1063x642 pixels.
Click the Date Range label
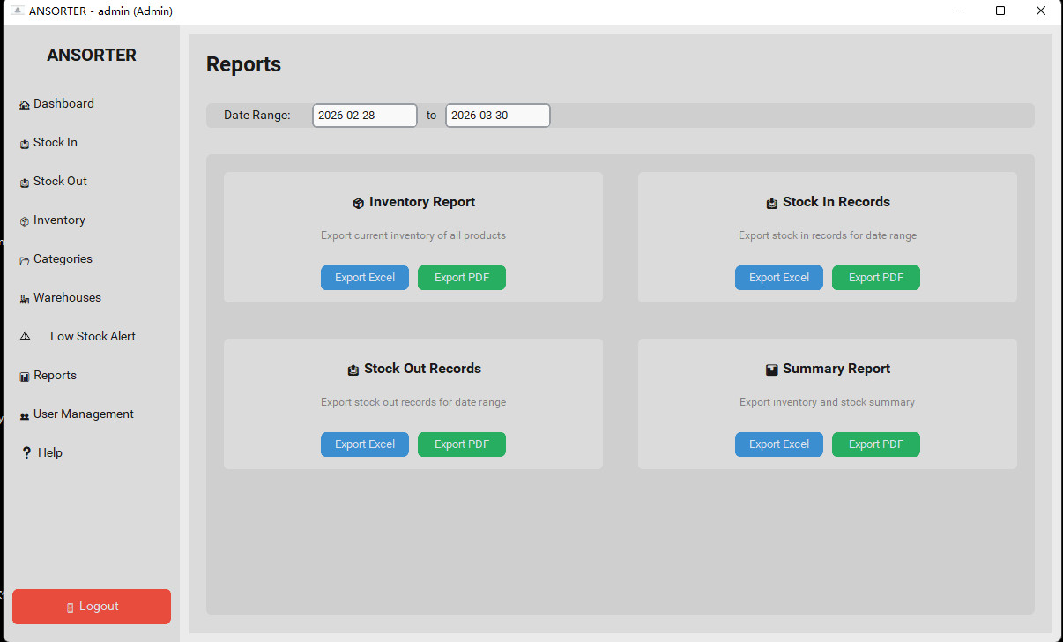pyautogui.click(x=257, y=116)
